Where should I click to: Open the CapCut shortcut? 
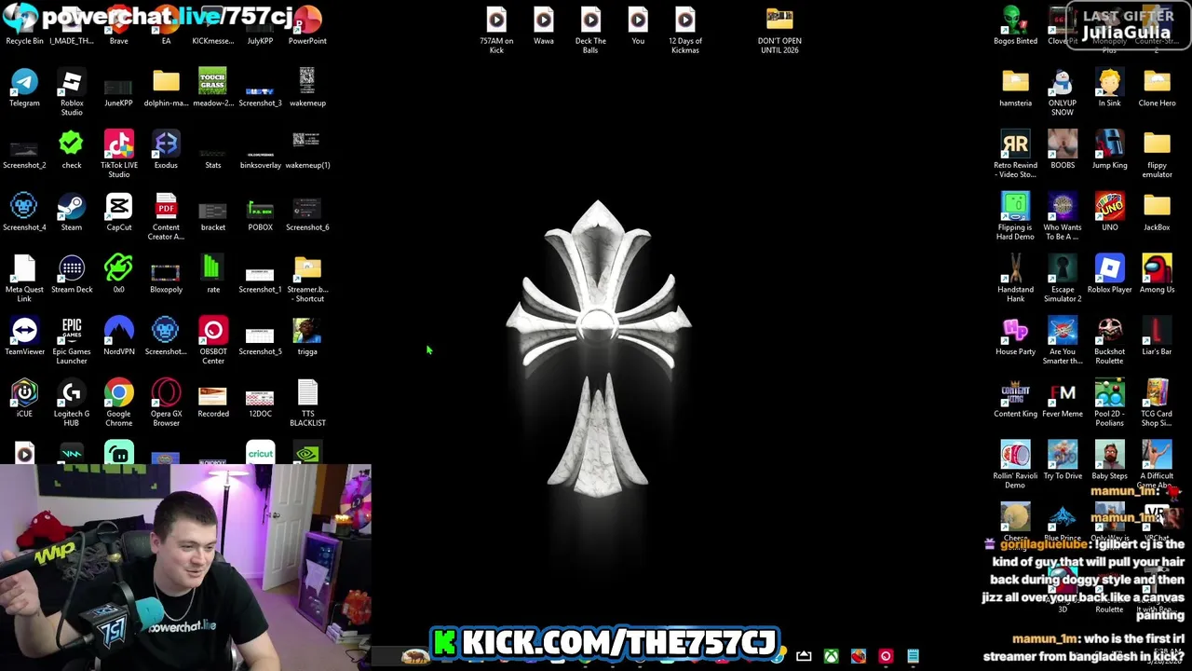pos(118,212)
